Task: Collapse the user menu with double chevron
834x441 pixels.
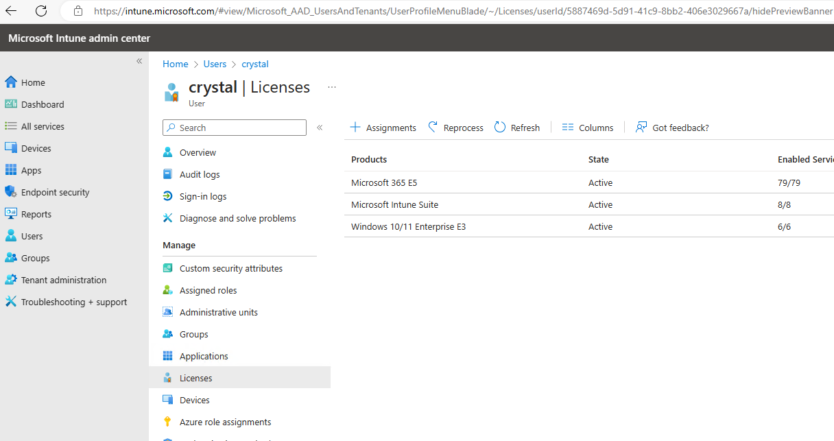Action: (x=320, y=128)
